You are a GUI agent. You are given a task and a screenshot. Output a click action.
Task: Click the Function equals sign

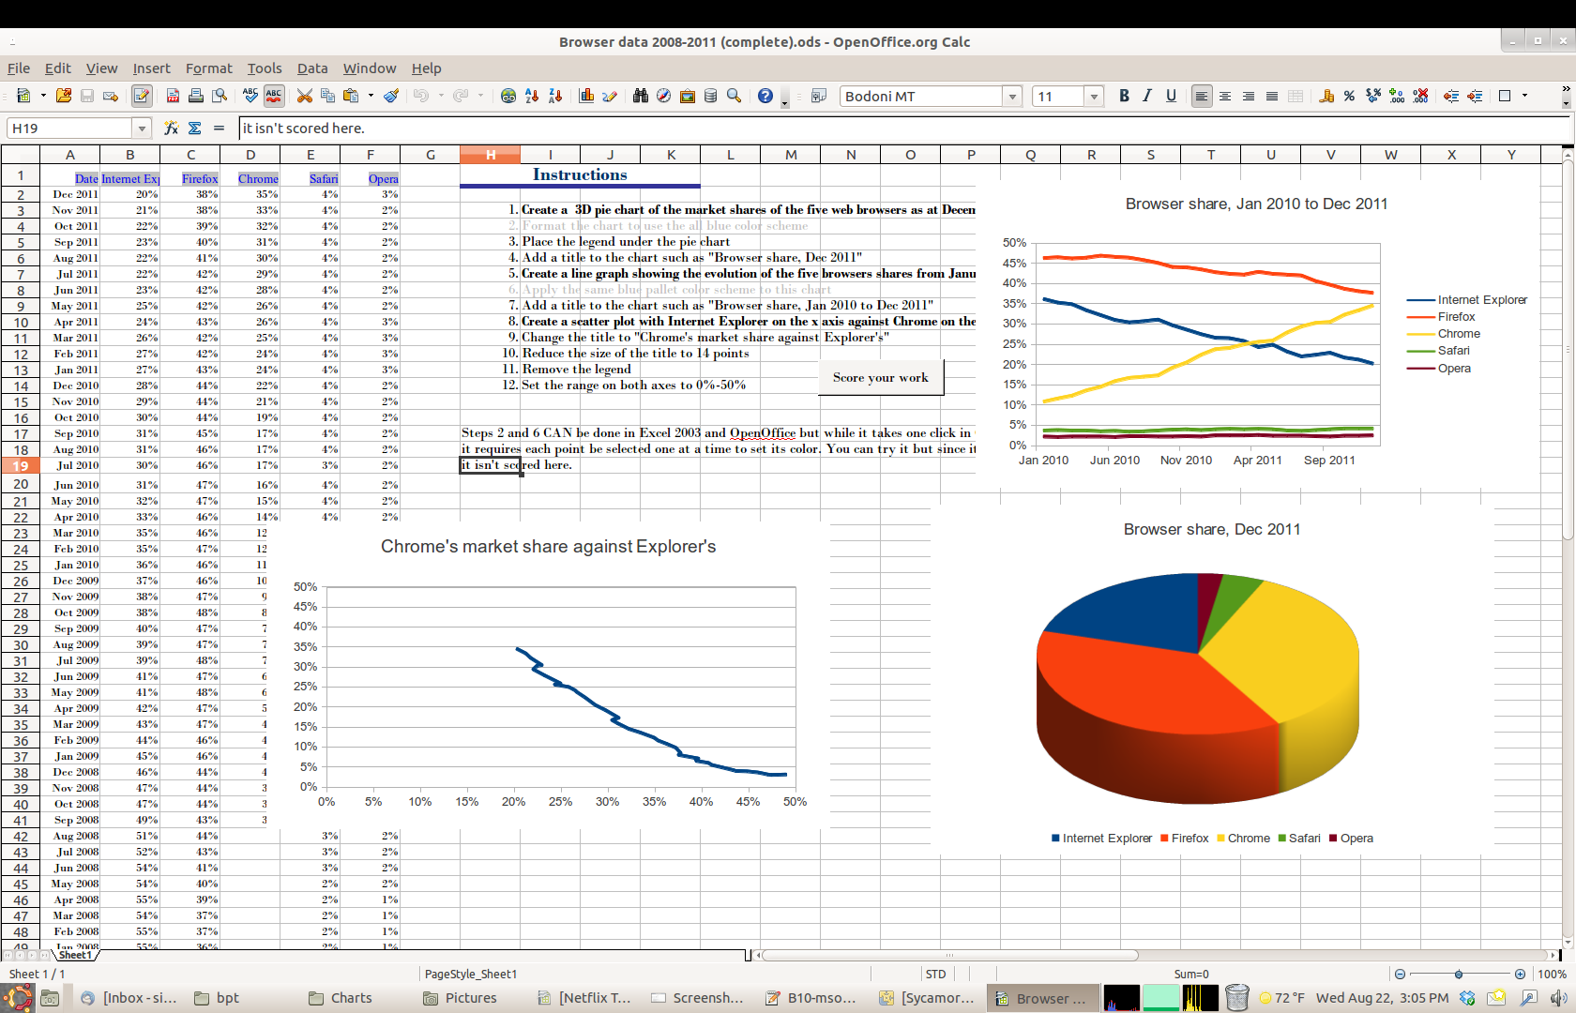click(219, 128)
